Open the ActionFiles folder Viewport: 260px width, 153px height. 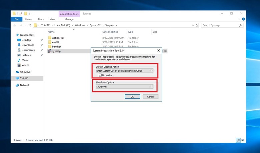pos(58,38)
